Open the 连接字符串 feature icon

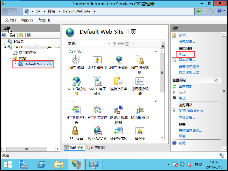pos(119,81)
